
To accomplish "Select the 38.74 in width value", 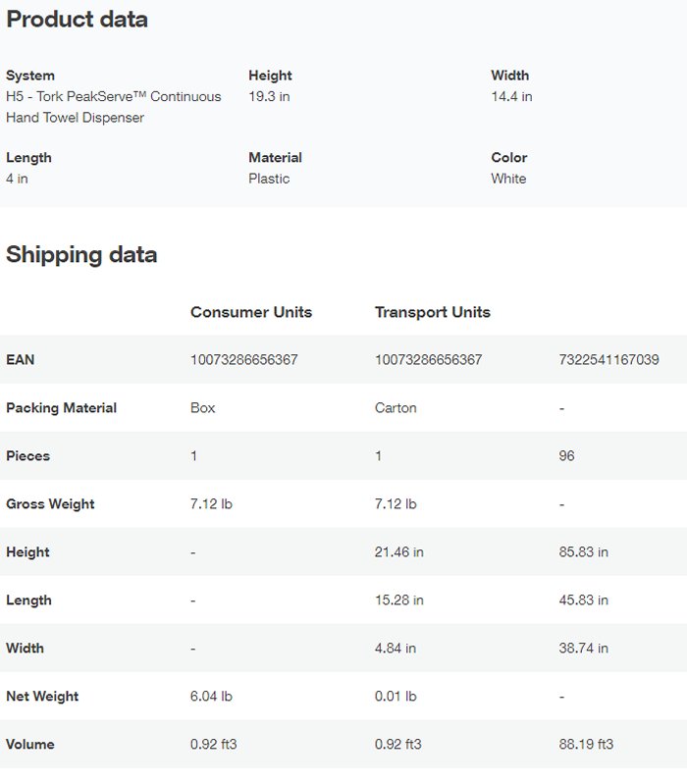I will pyautogui.click(x=584, y=649).
